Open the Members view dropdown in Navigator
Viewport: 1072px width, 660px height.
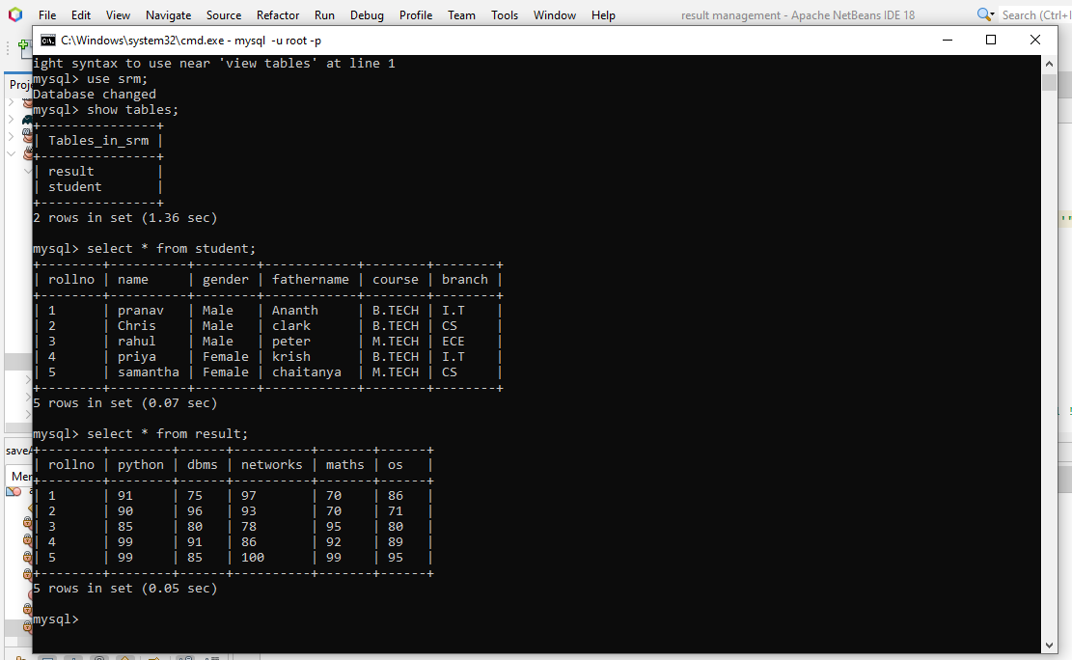click(21, 476)
